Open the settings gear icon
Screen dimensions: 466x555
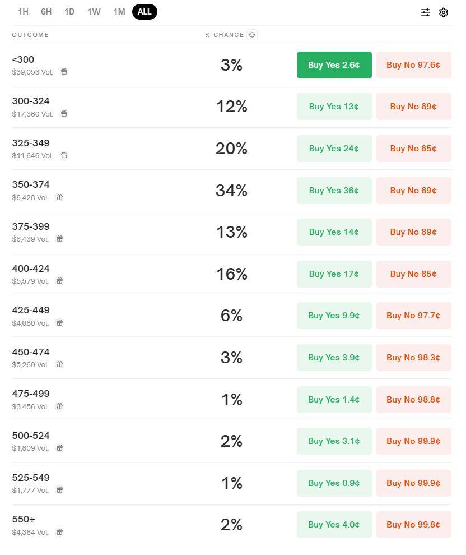pyautogui.click(x=444, y=12)
